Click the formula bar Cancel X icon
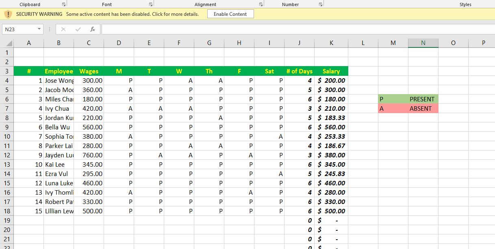495x249 pixels. [x=63, y=29]
